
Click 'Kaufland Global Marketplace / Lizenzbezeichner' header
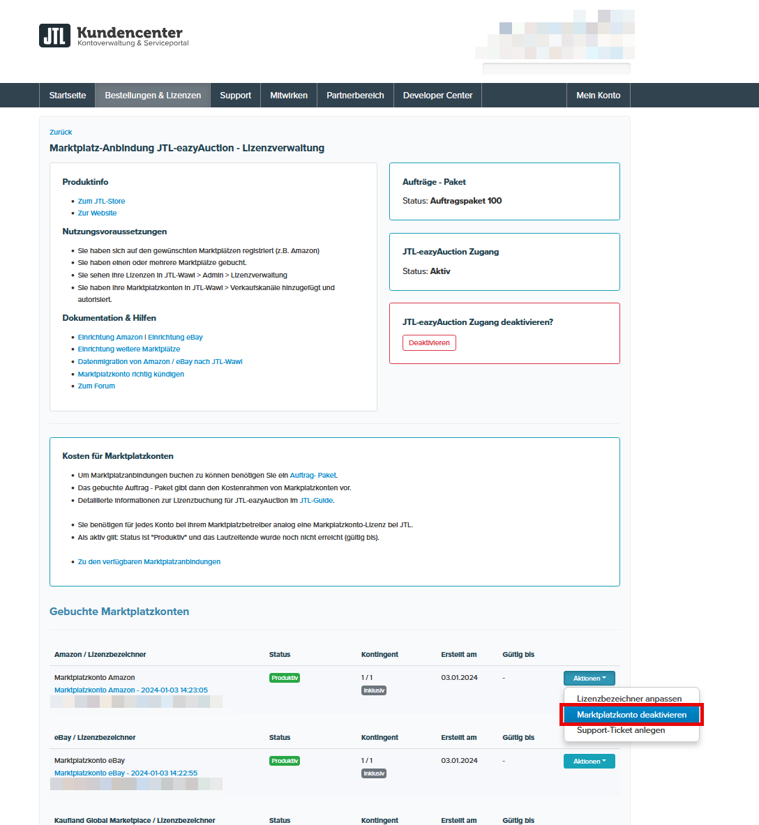(x=135, y=820)
